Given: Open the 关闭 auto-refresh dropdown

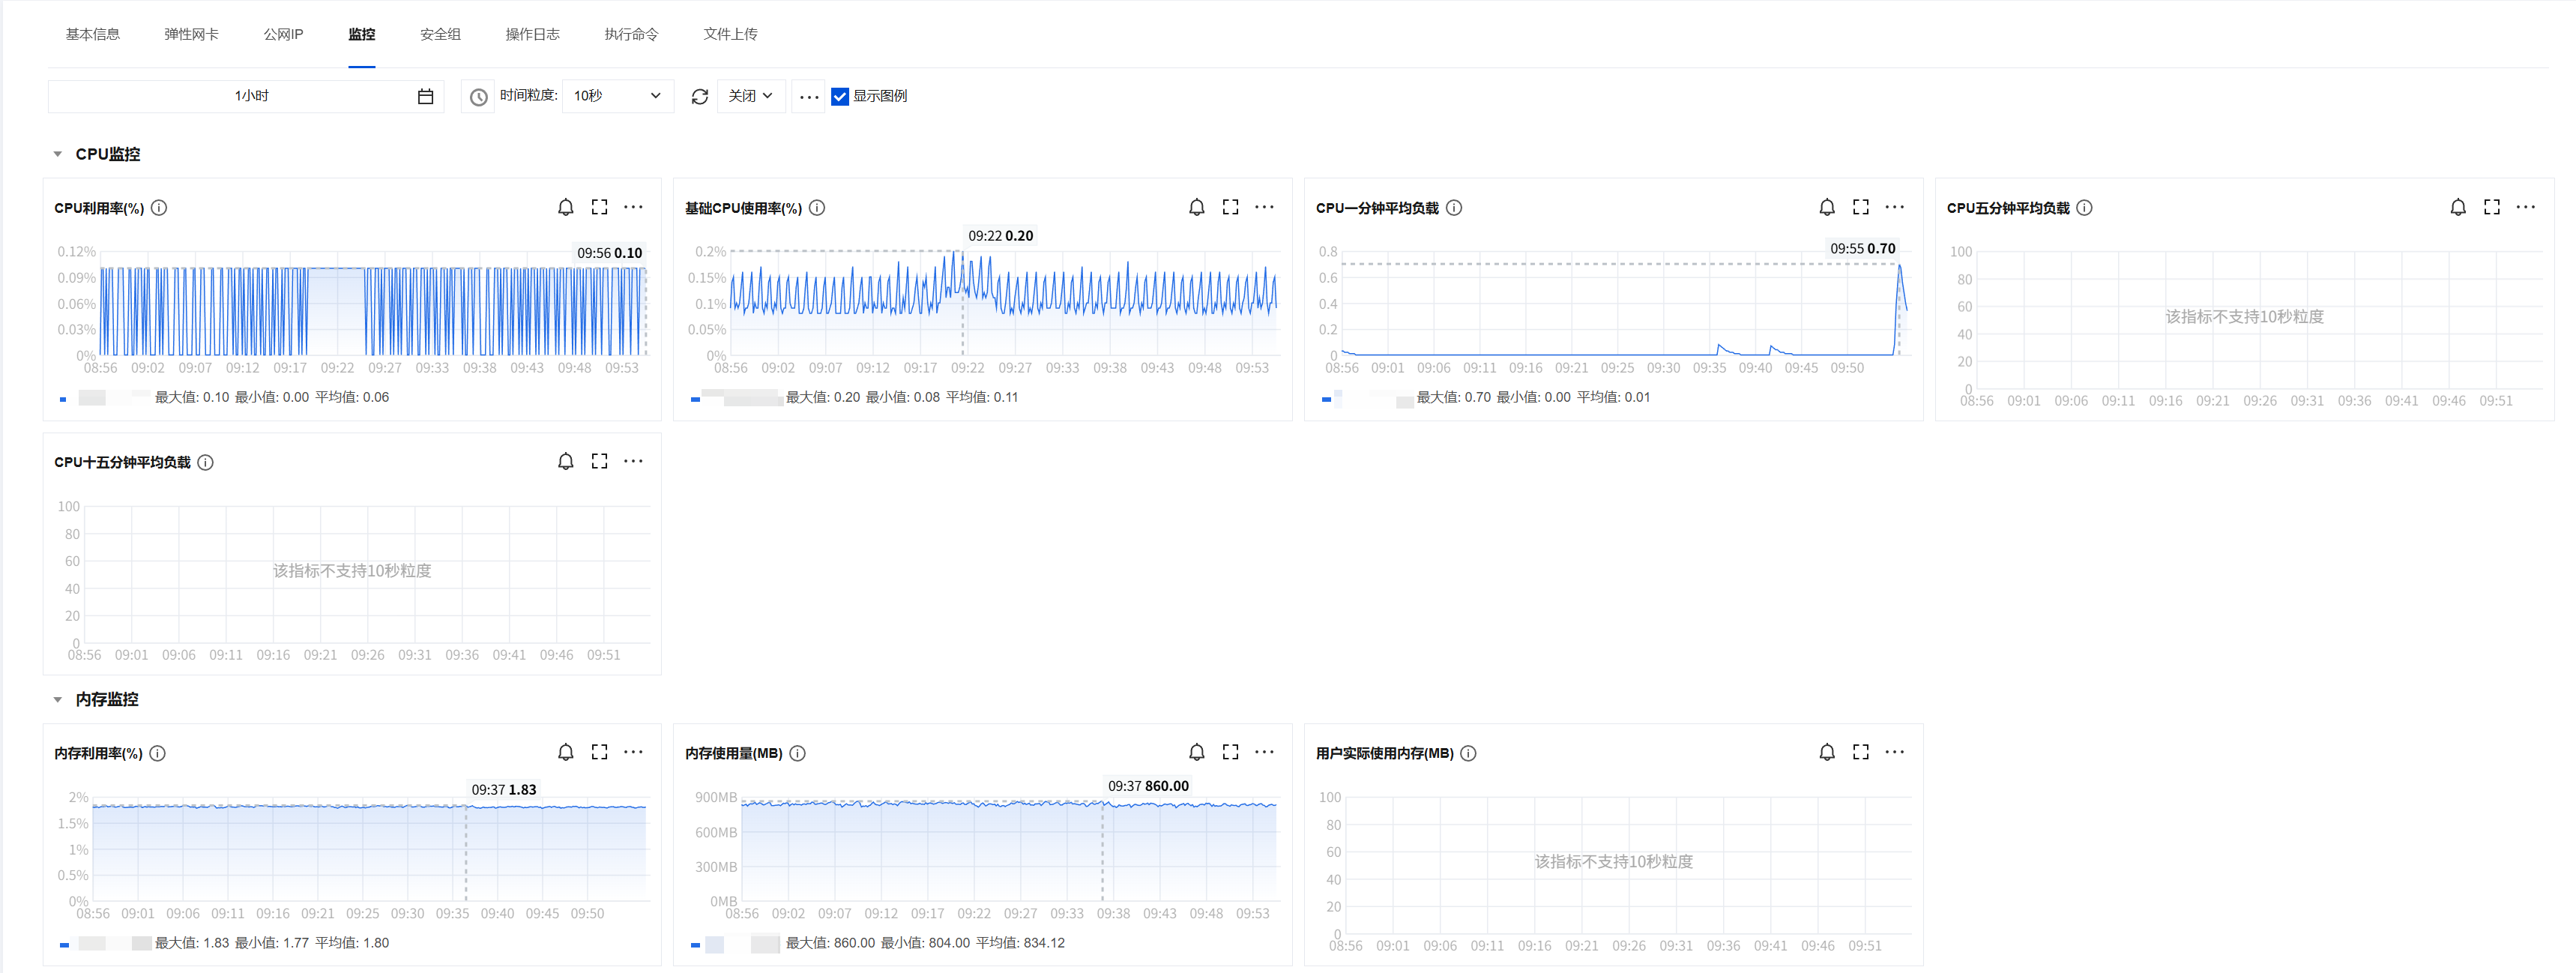Looking at the screenshot, I should 750,96.
